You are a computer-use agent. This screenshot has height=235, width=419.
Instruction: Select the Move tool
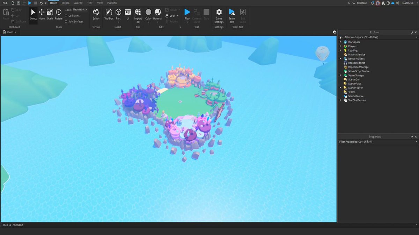click(x=42, y=14)
